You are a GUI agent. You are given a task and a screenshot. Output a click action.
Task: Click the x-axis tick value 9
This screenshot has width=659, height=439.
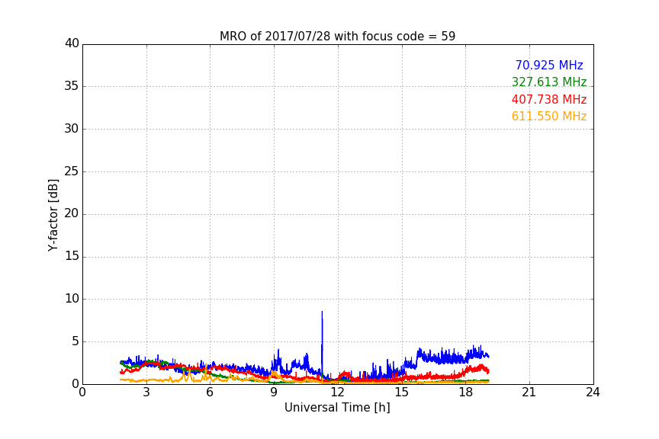(x=274, y=393)
